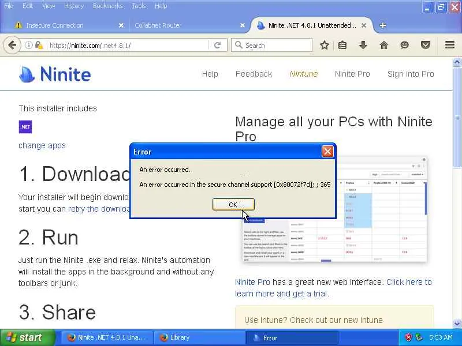Viewport: 462px width, 346px height.
Task: Click the Insecure Connection warning triangle icon
Action: pyautogui.click(x=18, y=25)
